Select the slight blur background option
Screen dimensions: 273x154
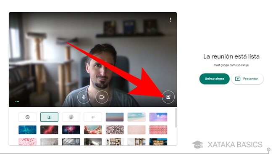click(x=49, y=117)
